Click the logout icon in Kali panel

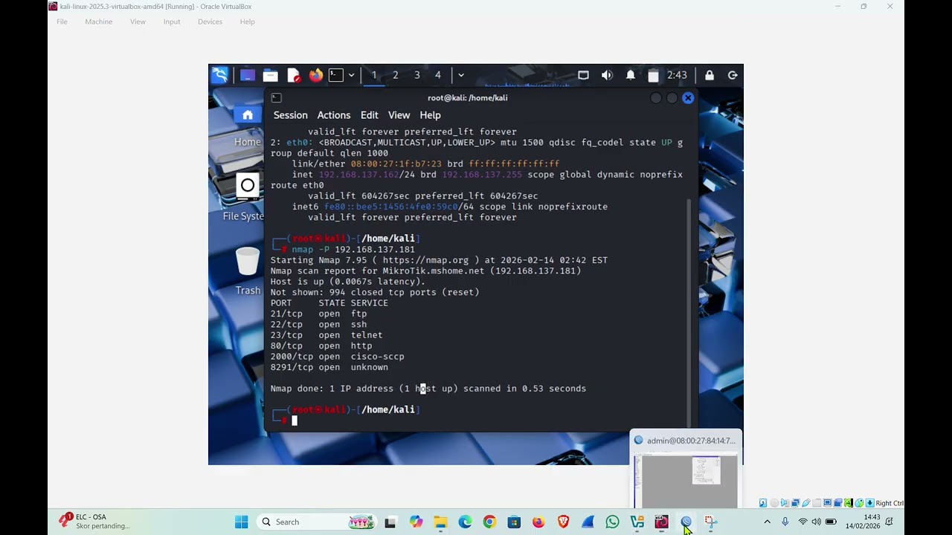[733, 75]
